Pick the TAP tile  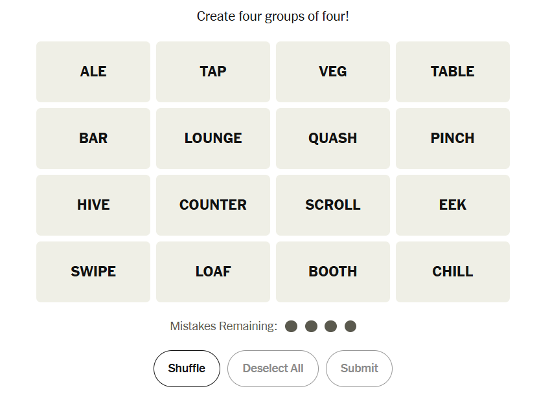(213, 72)
